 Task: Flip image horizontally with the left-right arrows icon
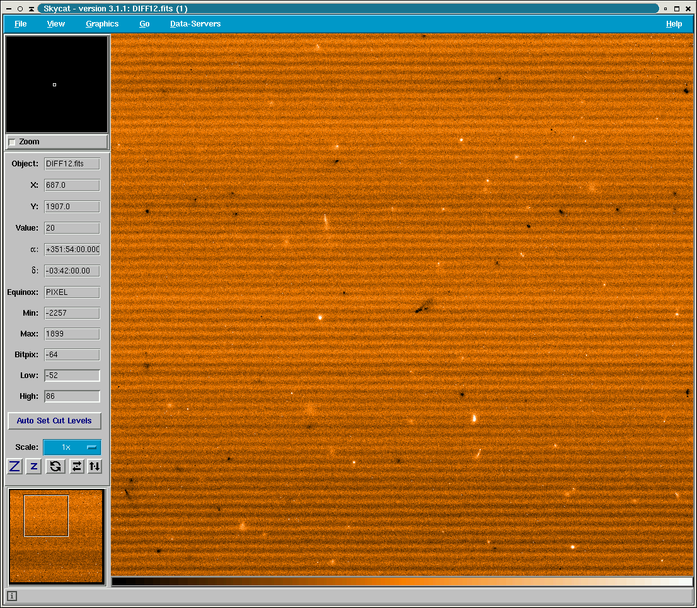[76, 466]
